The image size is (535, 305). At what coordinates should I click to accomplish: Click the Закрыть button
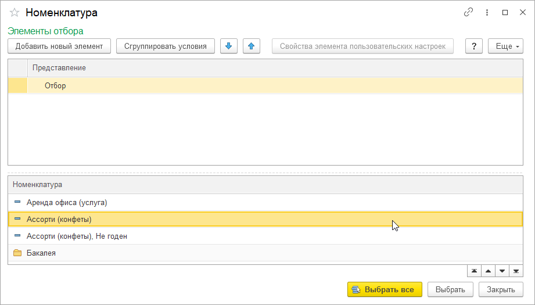pos(501,289)
